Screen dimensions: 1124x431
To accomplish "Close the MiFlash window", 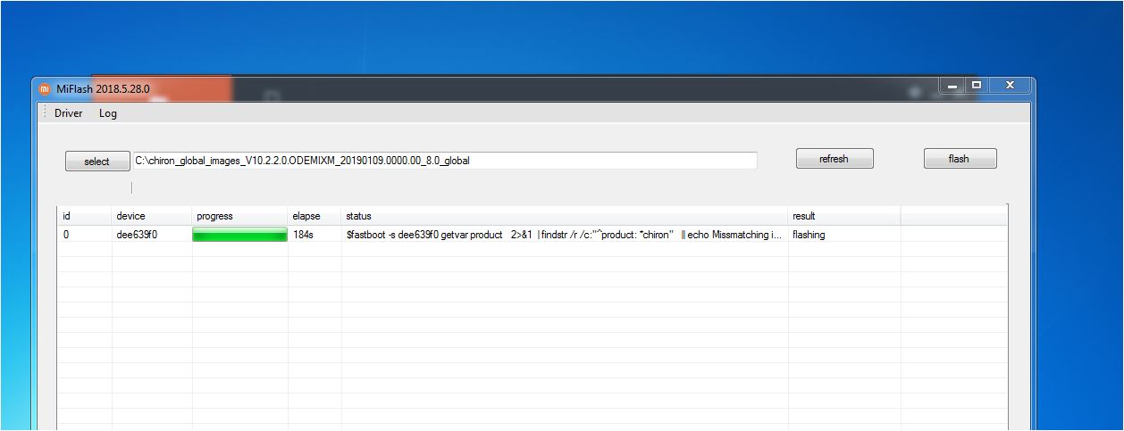I will click(x=1010, y=86).
